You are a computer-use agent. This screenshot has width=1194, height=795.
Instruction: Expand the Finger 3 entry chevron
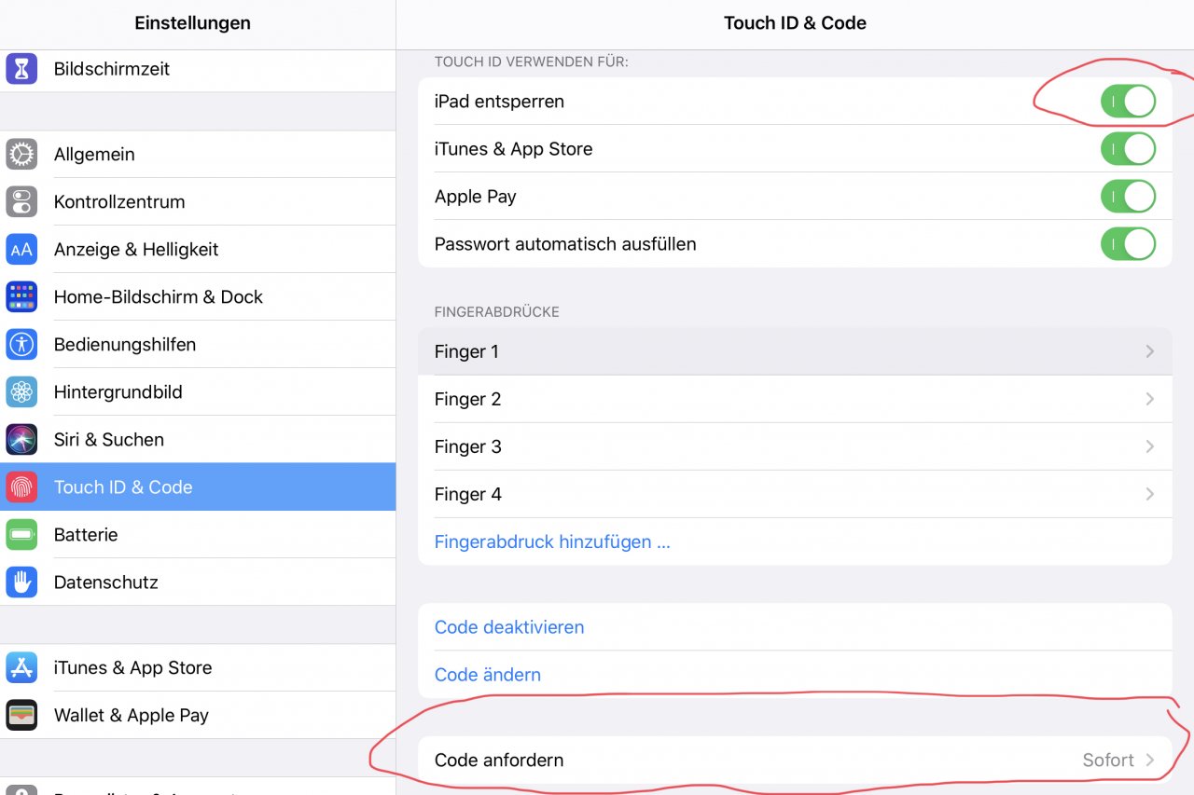click(1149, 446)
